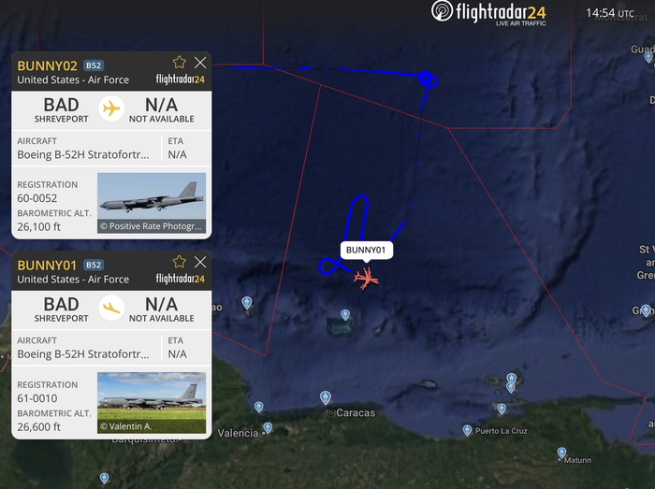Click the BUNNY02 callsign title

[x=47, y=66]
